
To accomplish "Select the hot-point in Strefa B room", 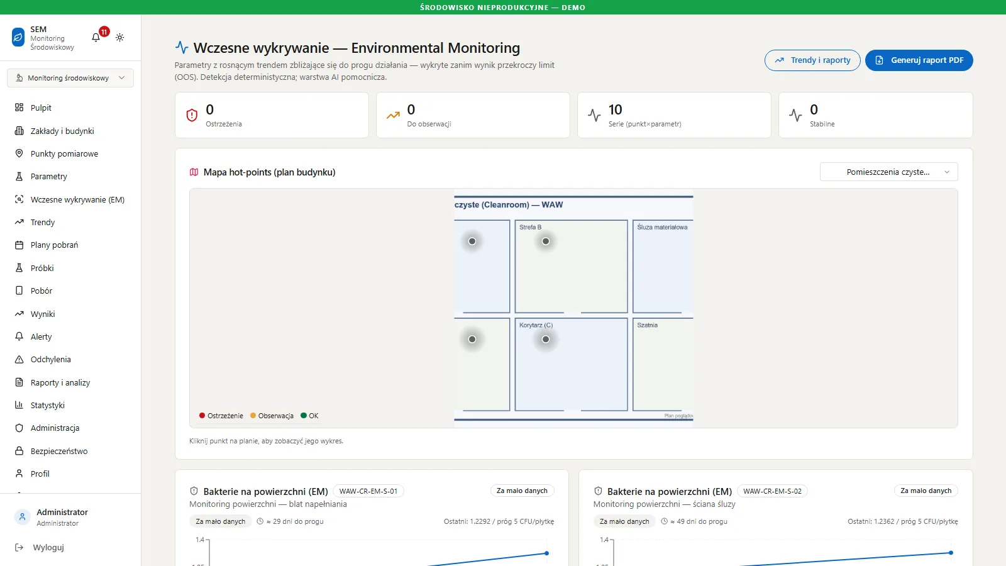I will (x=546, y=241).
